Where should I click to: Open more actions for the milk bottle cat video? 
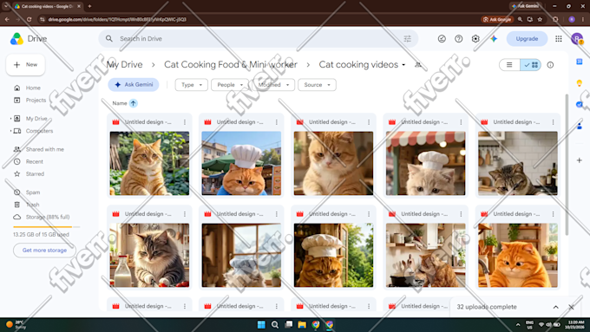[185, 214]
